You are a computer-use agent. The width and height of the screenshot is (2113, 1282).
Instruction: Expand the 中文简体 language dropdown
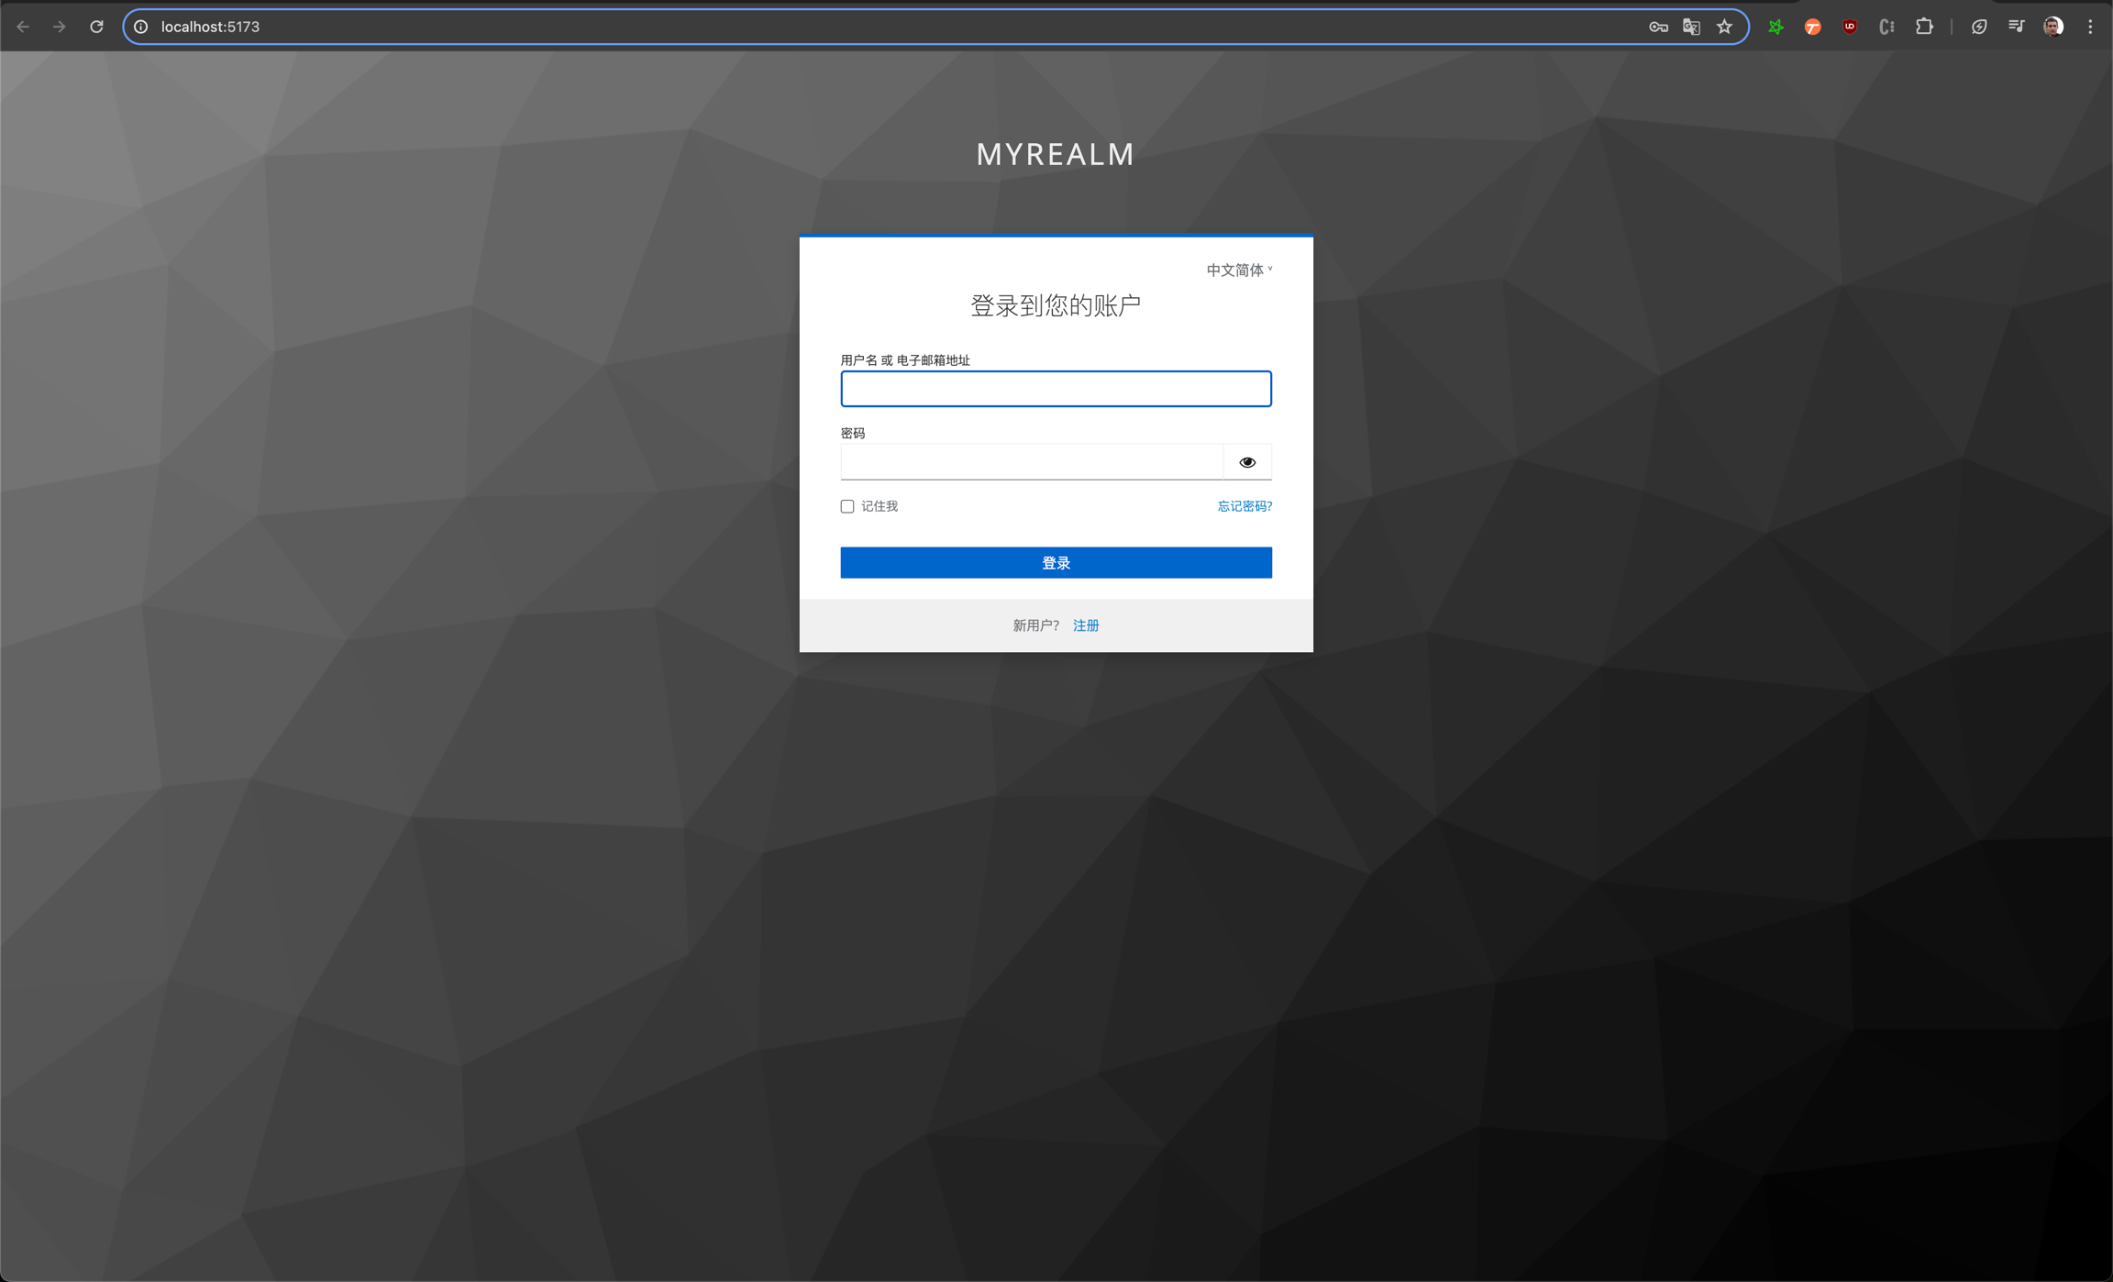point(1239,270)
